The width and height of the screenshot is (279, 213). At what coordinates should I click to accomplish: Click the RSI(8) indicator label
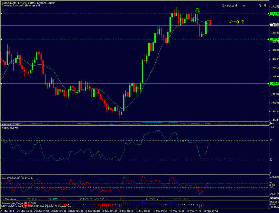click(10, 128)
